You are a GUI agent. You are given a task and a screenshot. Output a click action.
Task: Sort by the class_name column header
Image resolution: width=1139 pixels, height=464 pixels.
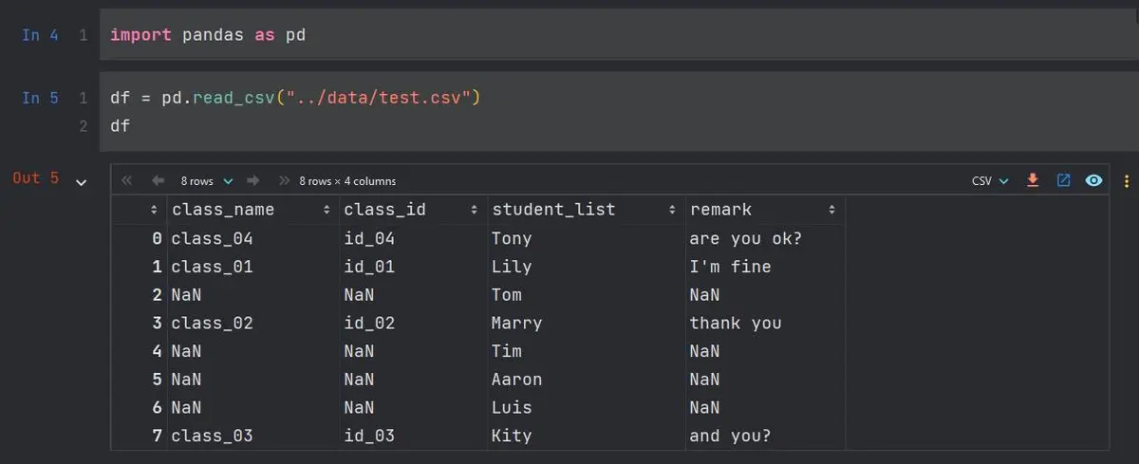click(223, 210)
